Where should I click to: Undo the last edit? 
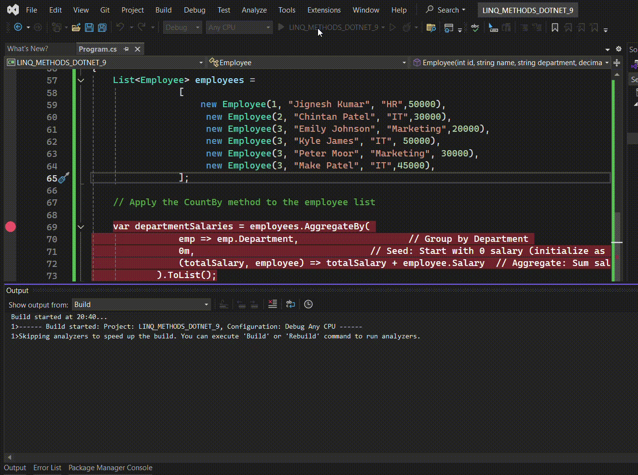click(x=120, y=28)
